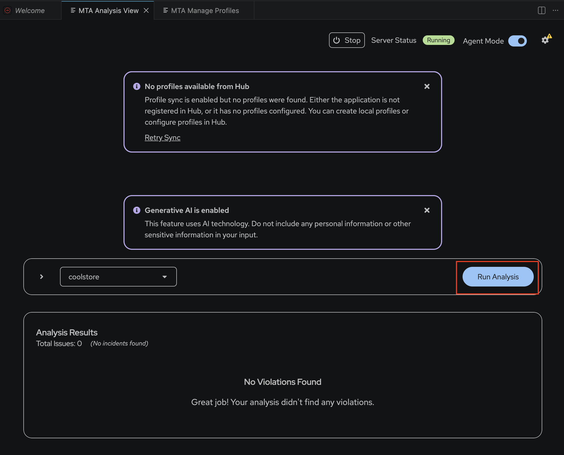Screen dimensions: 564x455
Task: Click the Run Analysis button
Action: pos(498,277)
